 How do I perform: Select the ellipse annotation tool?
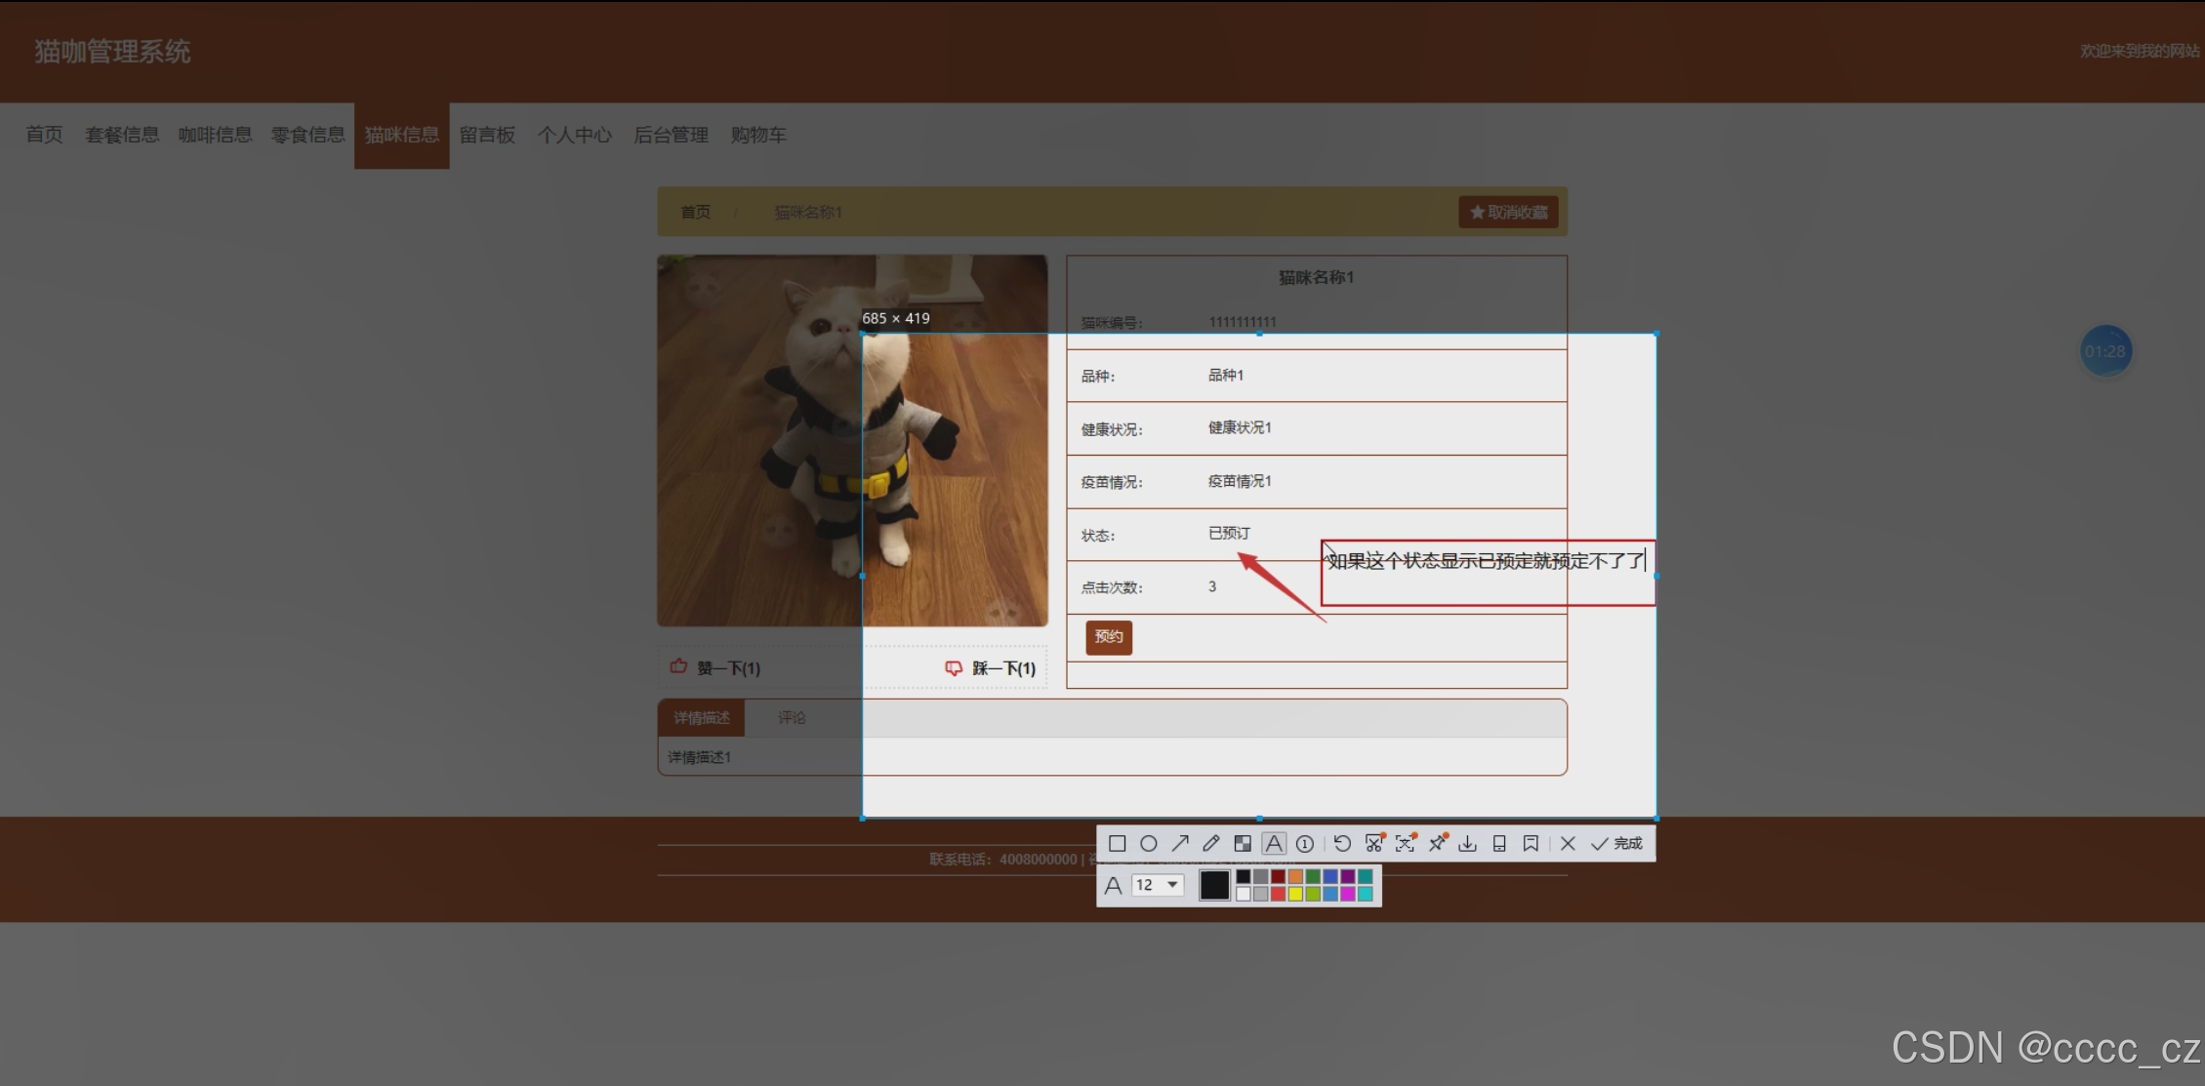(1149, 844)
